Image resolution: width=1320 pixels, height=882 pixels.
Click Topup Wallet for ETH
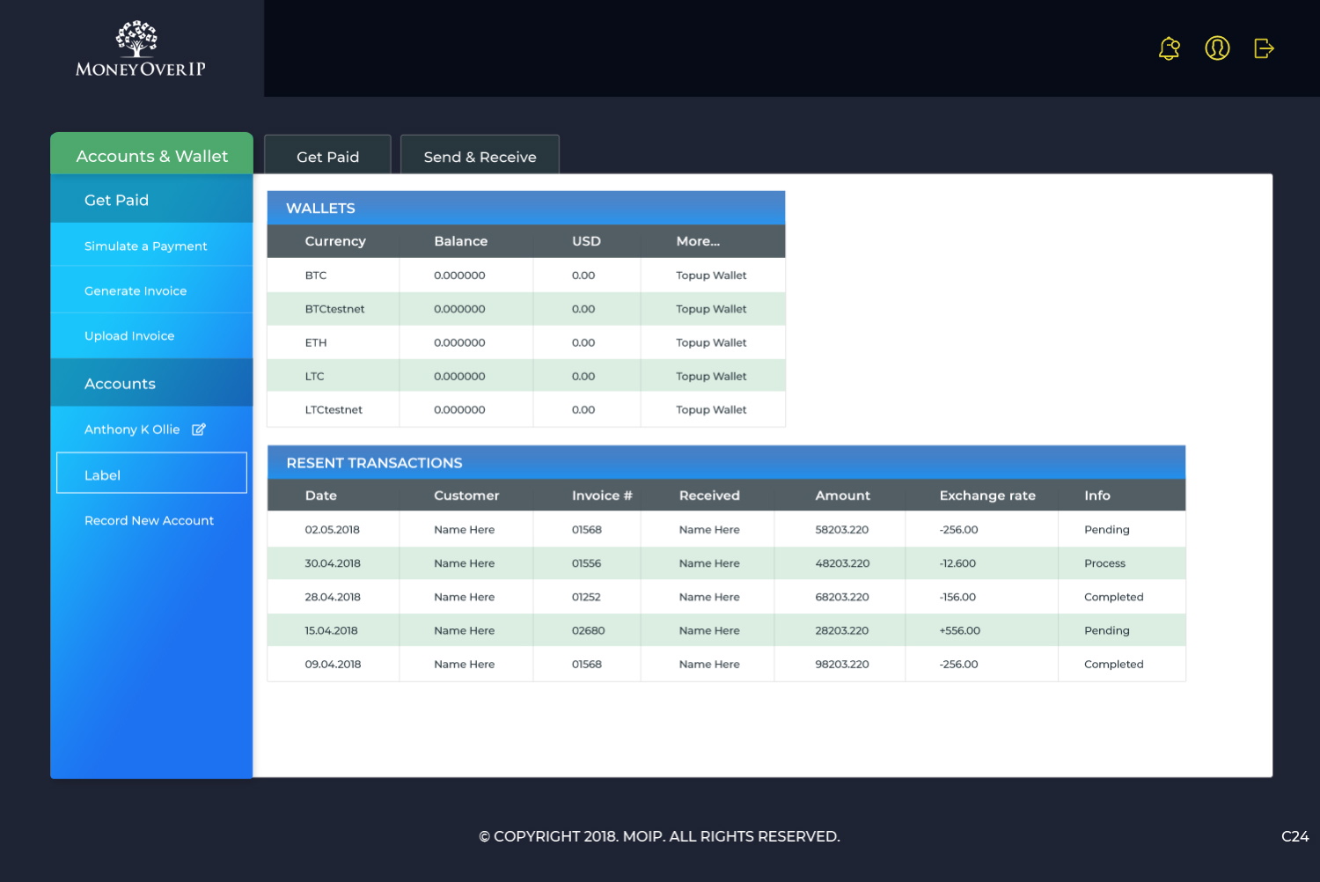point(711,342)
